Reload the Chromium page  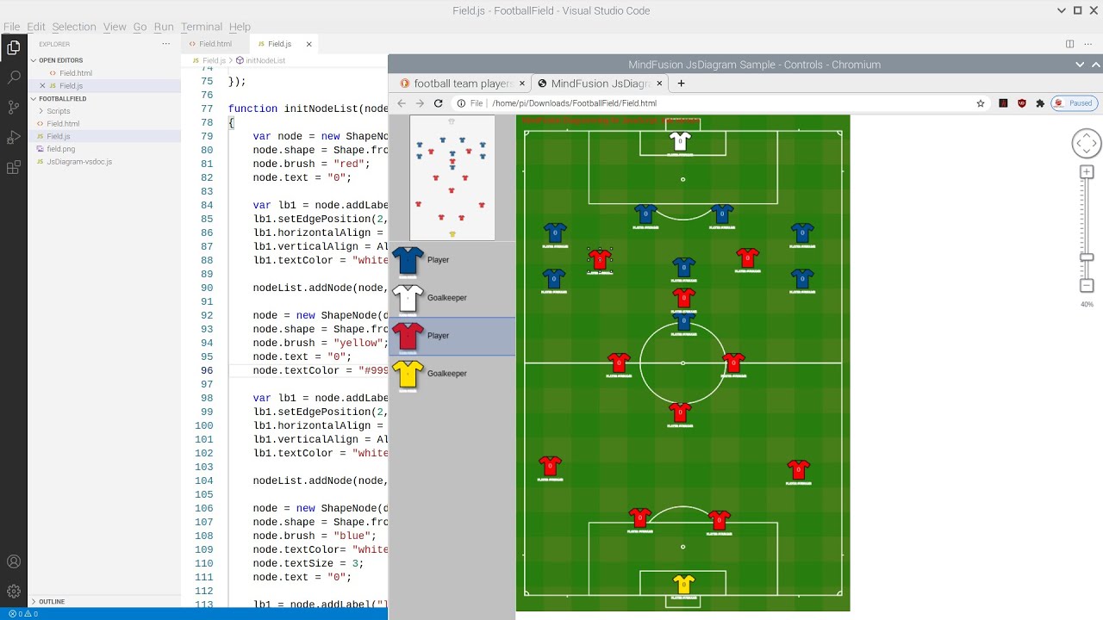tap(438, 103)
